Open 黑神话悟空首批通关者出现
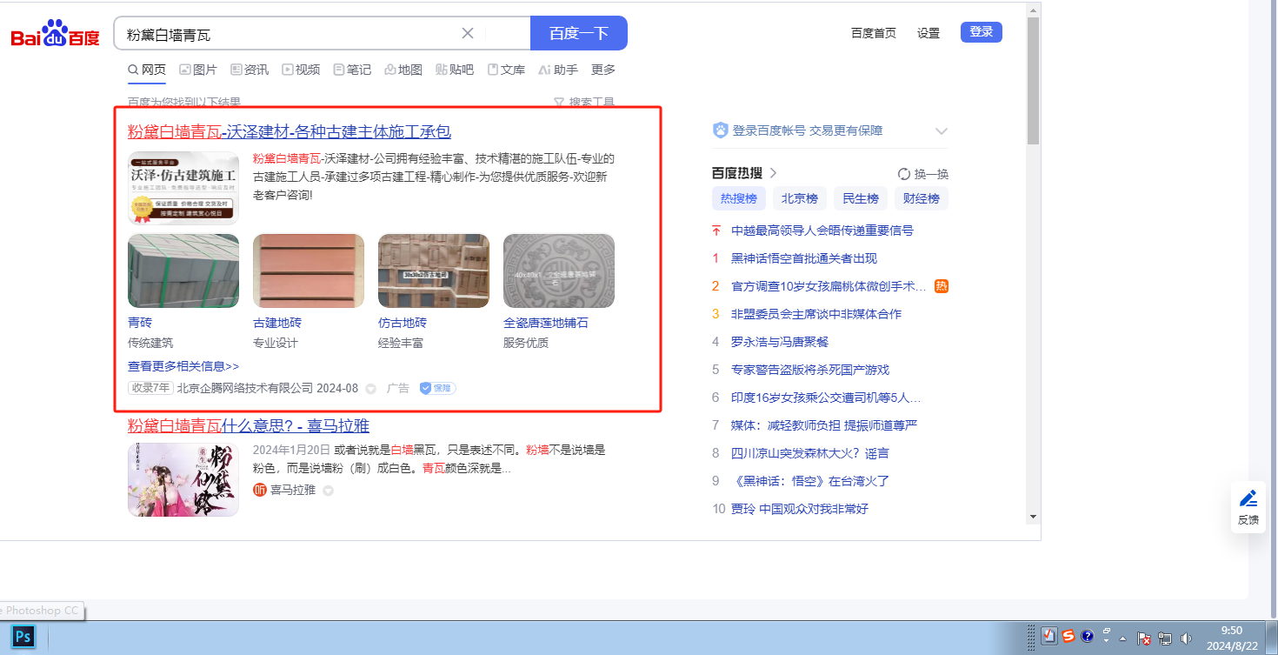The height and width of the screenshot is (655, 1278). coord(804,258)
